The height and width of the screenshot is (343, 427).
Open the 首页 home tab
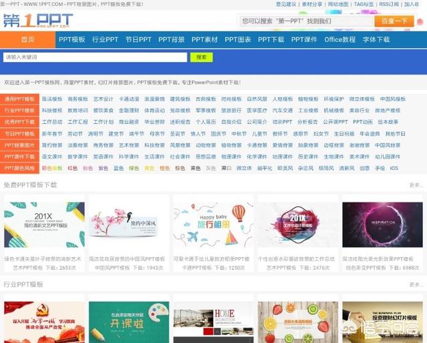click(x=28, y=40)
